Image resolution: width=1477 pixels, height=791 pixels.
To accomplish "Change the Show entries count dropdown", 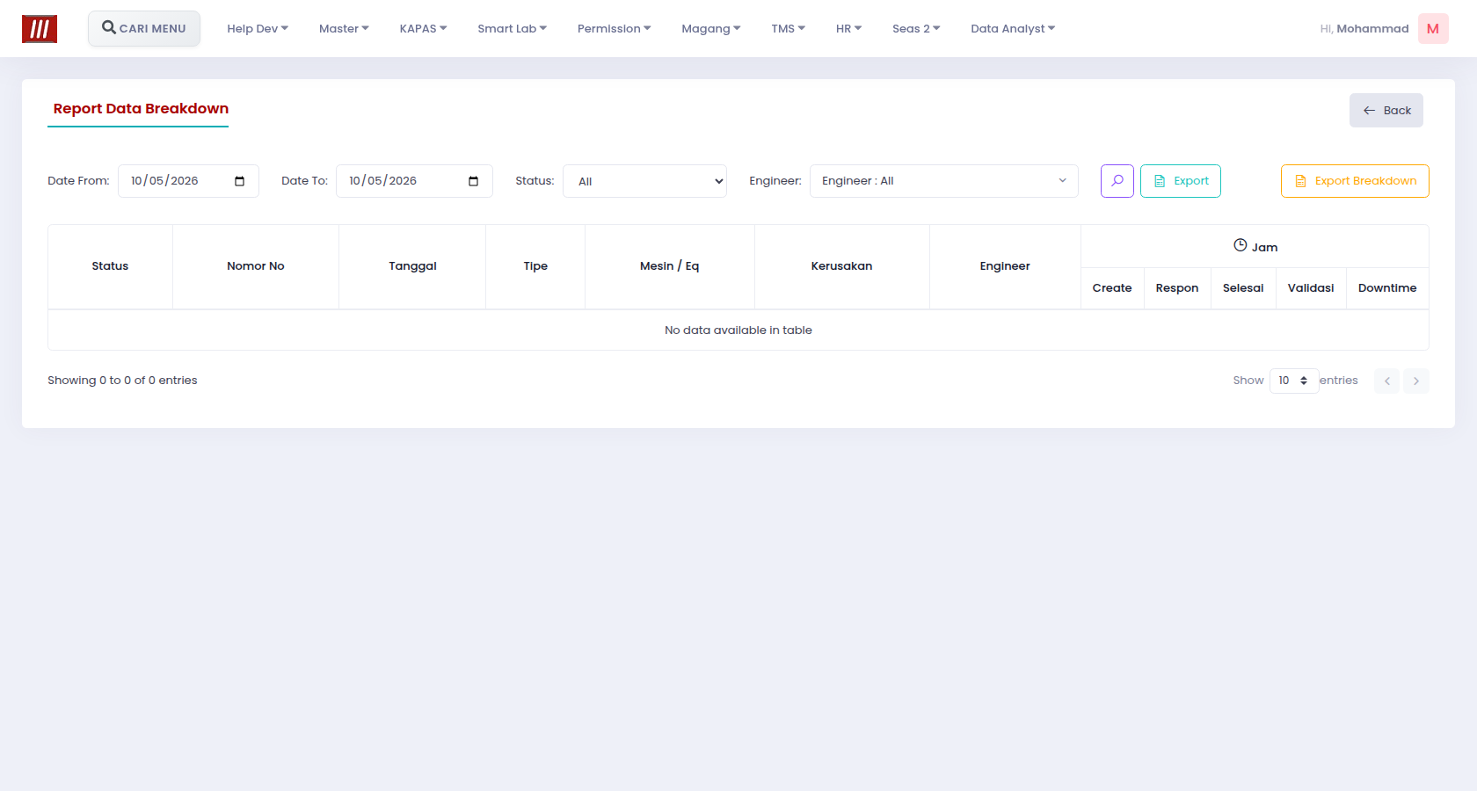I will (1293, 381).
